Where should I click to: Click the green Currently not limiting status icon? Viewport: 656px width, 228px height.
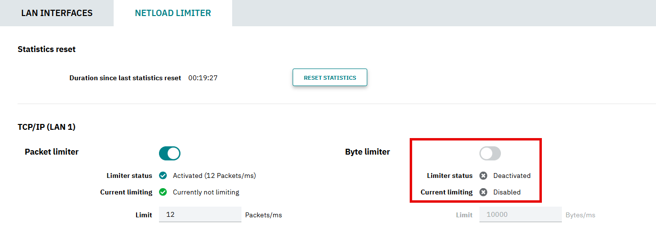coord(163,192)
